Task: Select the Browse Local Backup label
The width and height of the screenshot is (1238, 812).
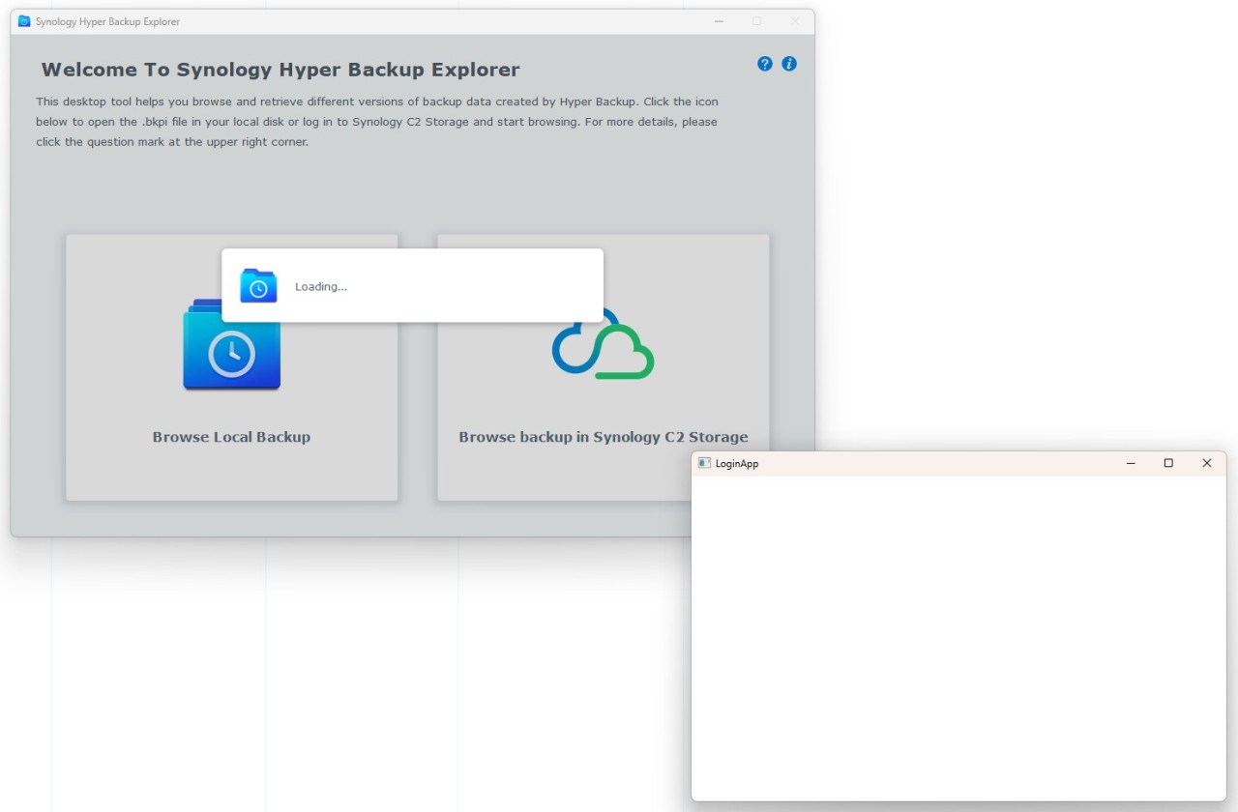Action: (231, 437)
